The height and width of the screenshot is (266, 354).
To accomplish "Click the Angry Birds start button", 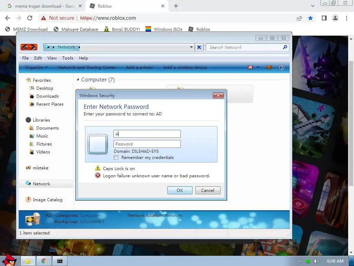I will [10, 260].
